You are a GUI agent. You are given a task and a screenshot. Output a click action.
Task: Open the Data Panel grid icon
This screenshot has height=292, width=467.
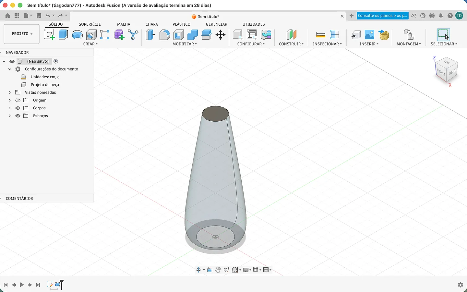tap(17, 16)
